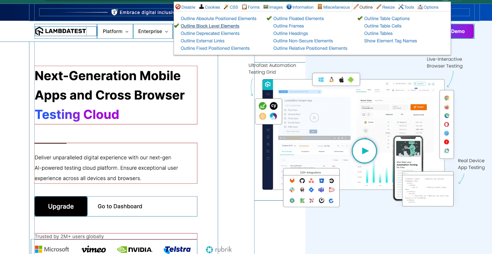Screen dimensions: 492x254
Task: Open the Resize toolbar menu
Action: click(x=386, y=7)
